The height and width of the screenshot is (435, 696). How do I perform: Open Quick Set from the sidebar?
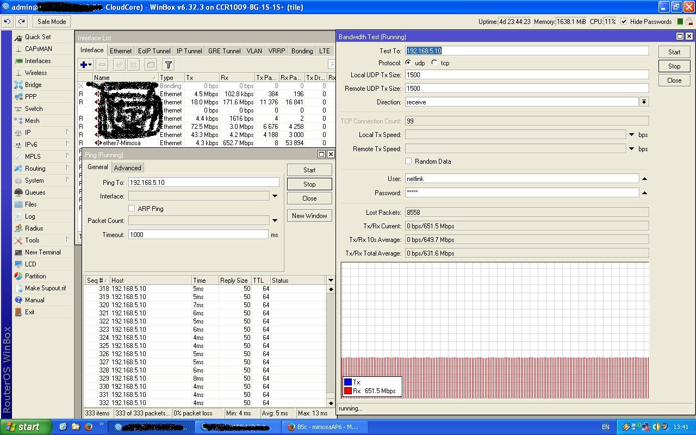pos(38,37)
